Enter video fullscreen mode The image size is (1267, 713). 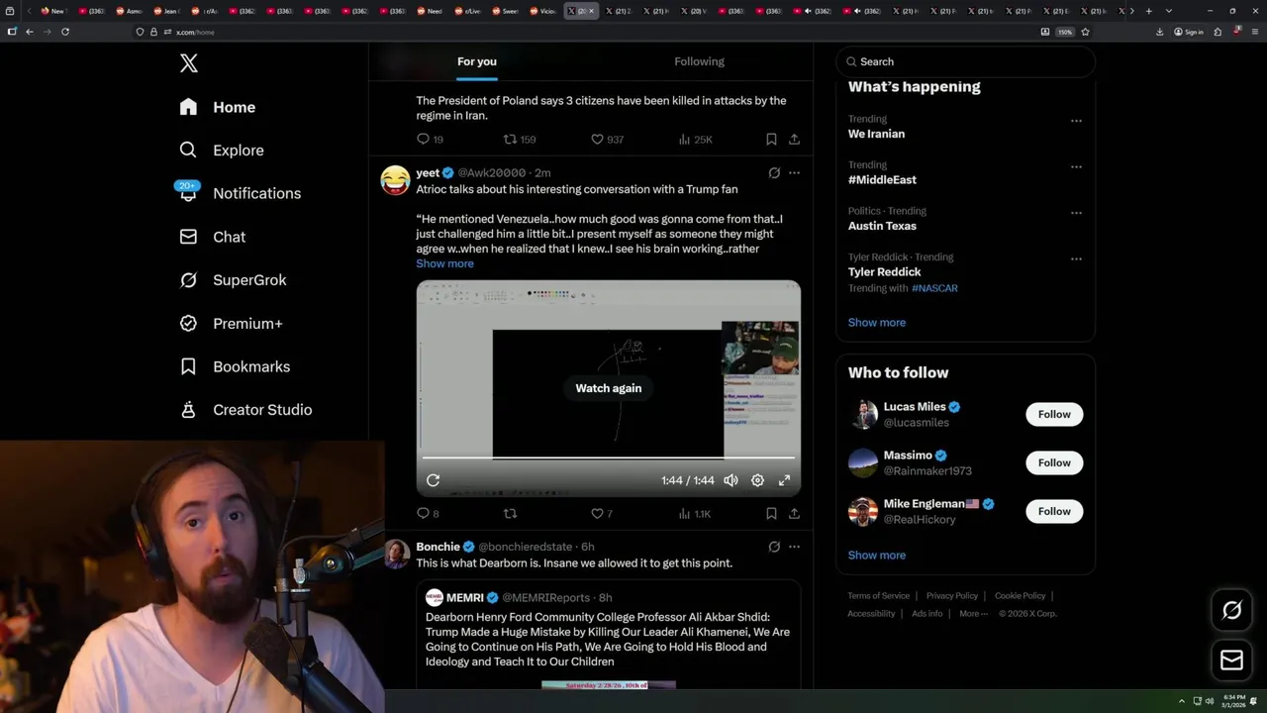pos(784,480)
